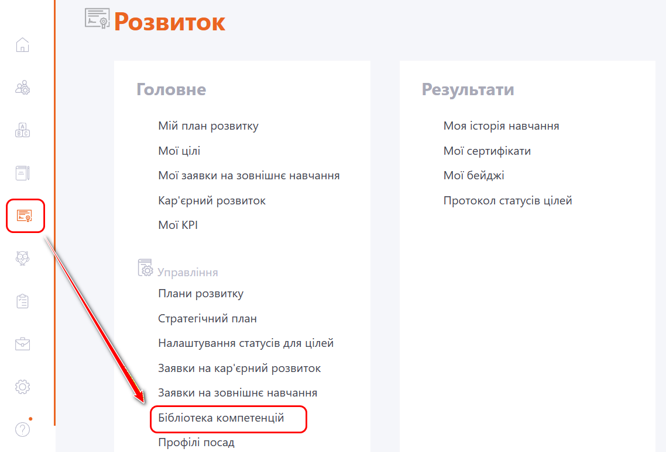666x452 pixels.
Task: Select the notebook with pencil icon
Action: click(x=22, y=173)
